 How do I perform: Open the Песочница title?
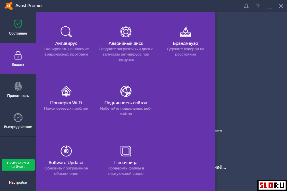(x=126, y=162)
